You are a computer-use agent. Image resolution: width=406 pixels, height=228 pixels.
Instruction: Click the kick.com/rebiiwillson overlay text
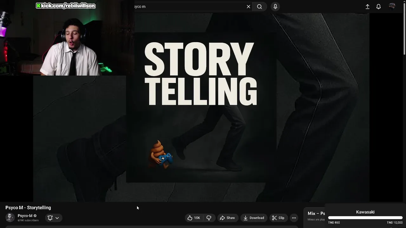(66, 6)
